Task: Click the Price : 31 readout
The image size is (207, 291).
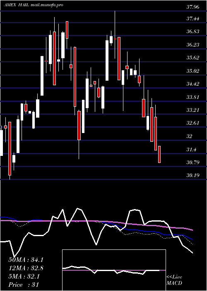Action: pyautogui.click(x=24, y=285)
